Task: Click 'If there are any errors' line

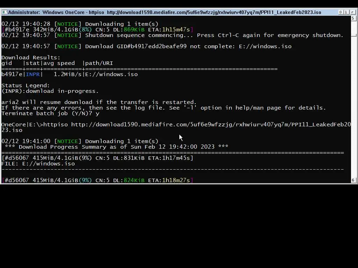Action: tap(164, 108)
